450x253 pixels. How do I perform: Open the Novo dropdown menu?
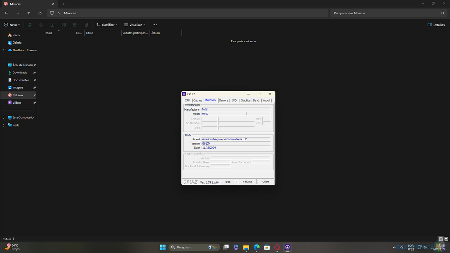coord(12,25)
